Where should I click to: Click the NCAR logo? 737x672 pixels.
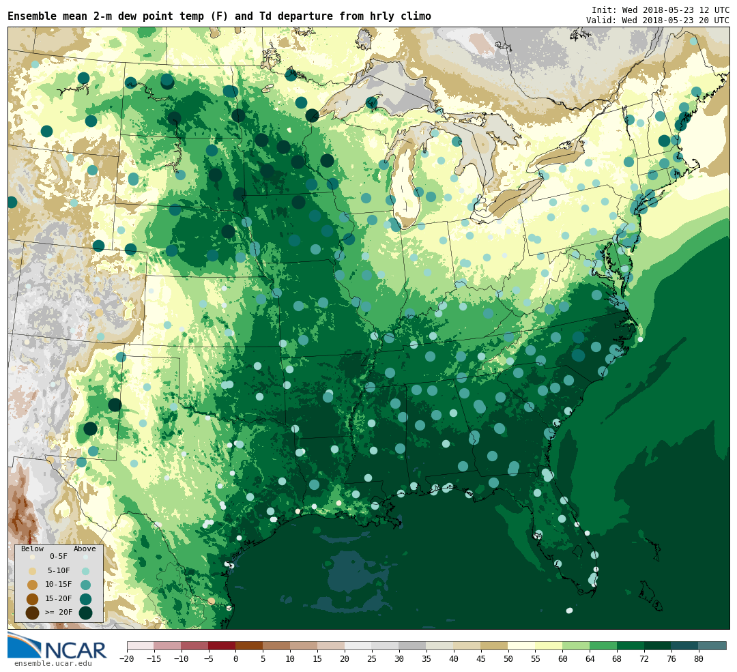[x=57, y=646]
